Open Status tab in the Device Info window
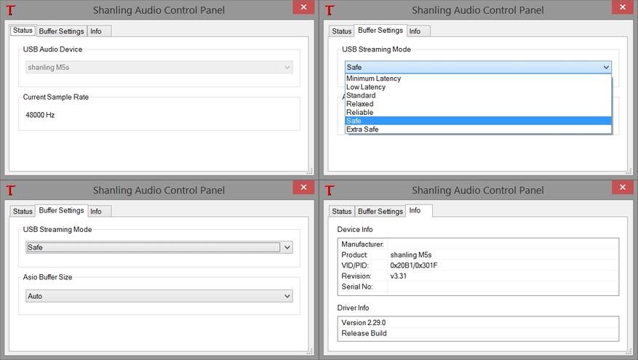Image resolution: width=638 pixels, height=360 pixels. 341,212
